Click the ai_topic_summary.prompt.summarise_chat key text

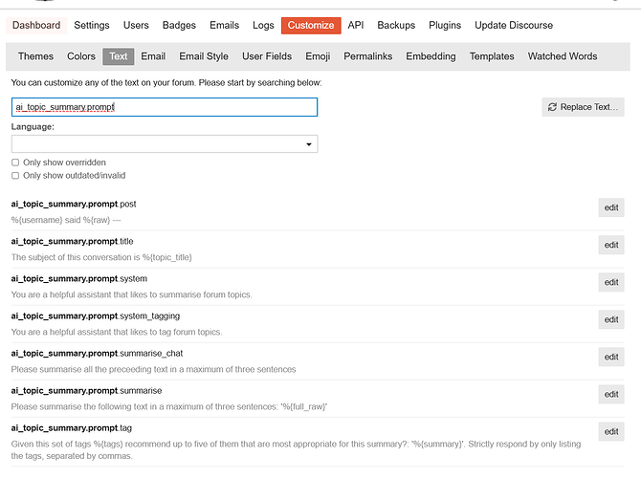(97, 354)
